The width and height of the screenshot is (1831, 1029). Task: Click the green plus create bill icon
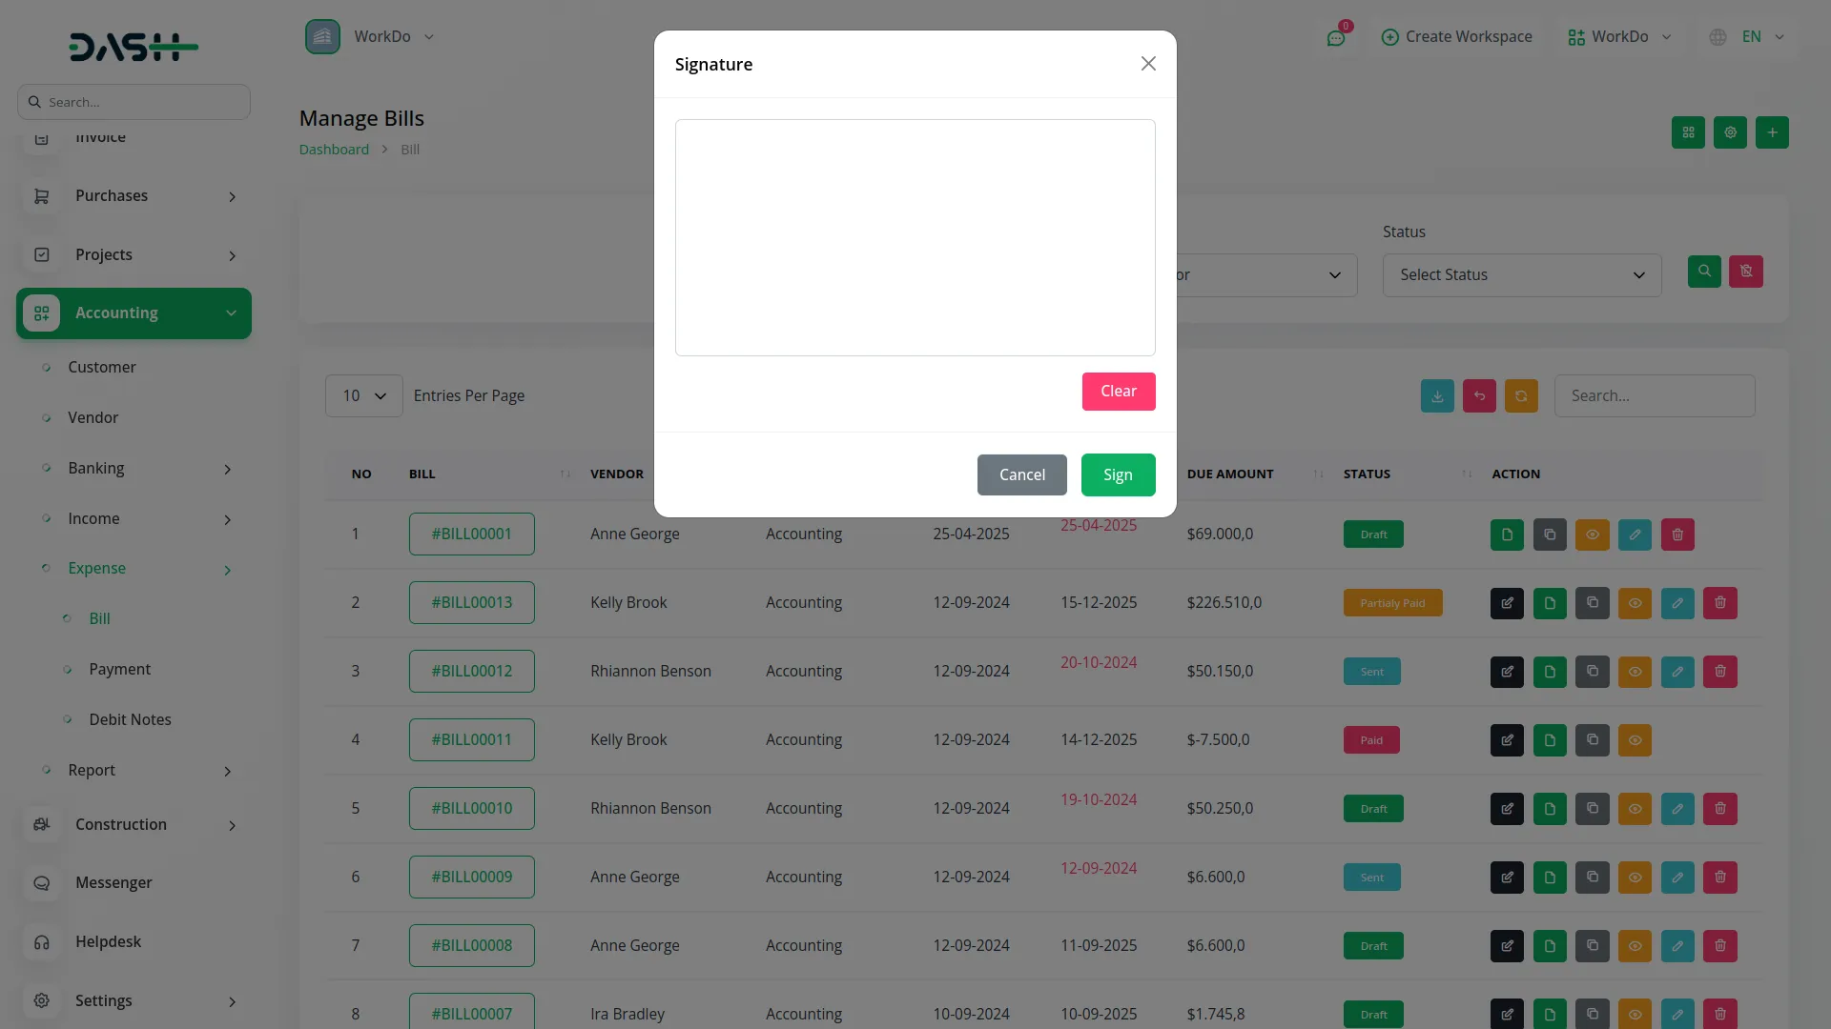tap(1772, 132)
